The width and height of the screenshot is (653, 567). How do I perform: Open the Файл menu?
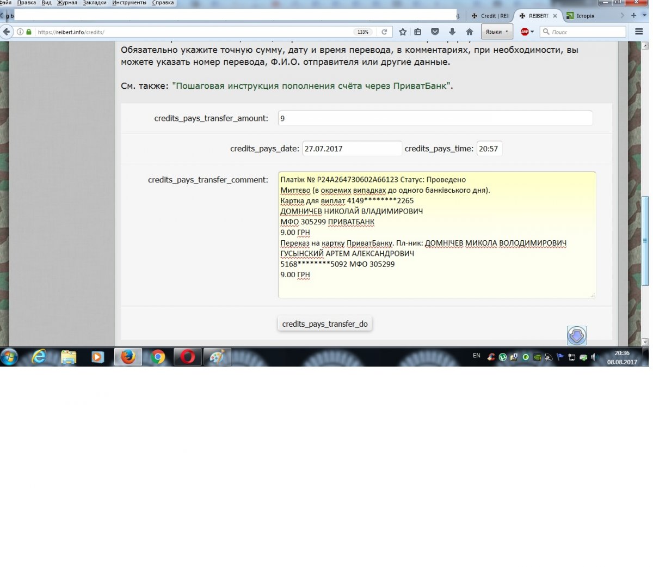5,3
